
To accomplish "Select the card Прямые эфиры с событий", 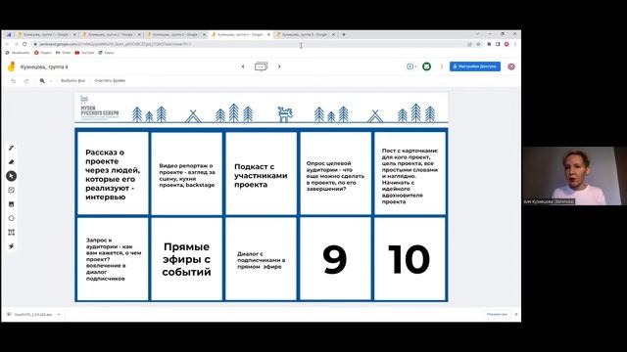I will pos(187,259).
